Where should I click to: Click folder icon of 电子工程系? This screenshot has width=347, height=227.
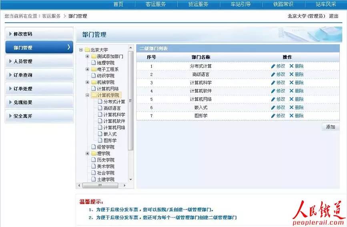coord(94,69)
